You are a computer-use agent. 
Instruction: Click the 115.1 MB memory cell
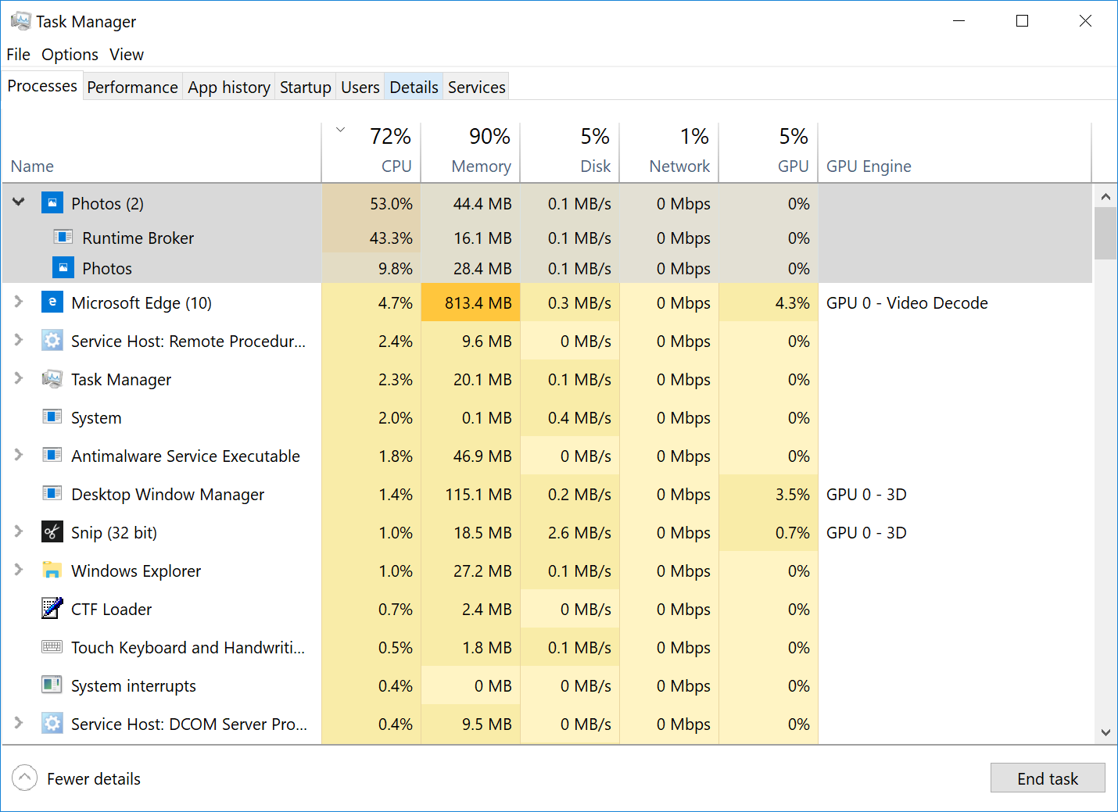471,494
